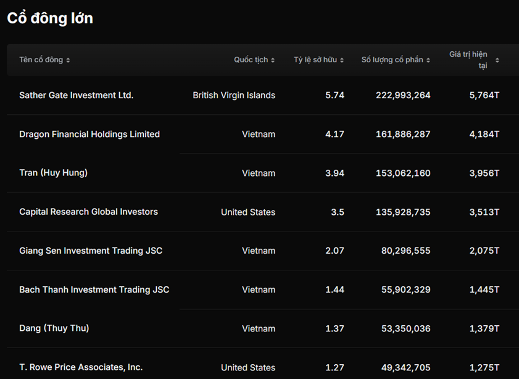This screenshot has height=379, width=519.
Task: Click the British Virgin Islands nationality cell
Action: (234, 95)
